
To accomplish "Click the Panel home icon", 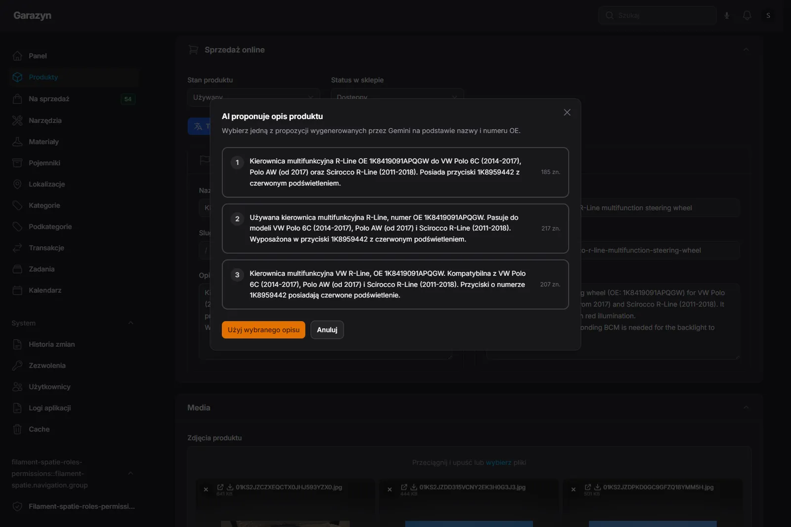I will 17,56.
